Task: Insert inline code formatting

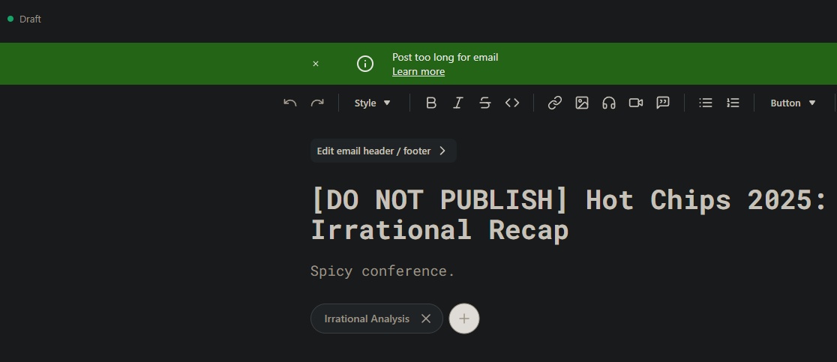Action: [x=512, y=103]
